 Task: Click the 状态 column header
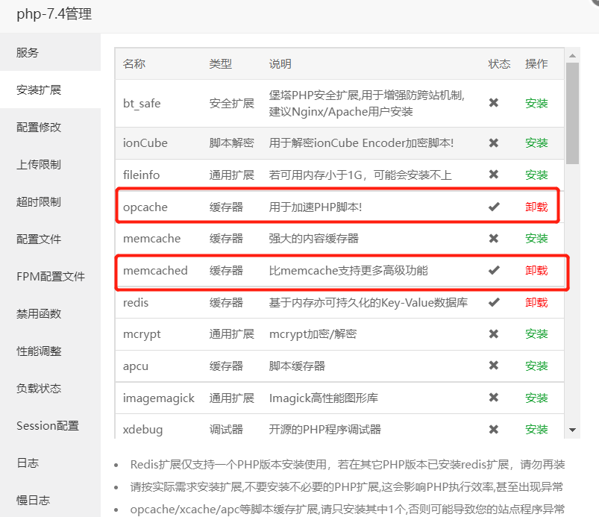(499, 64)
